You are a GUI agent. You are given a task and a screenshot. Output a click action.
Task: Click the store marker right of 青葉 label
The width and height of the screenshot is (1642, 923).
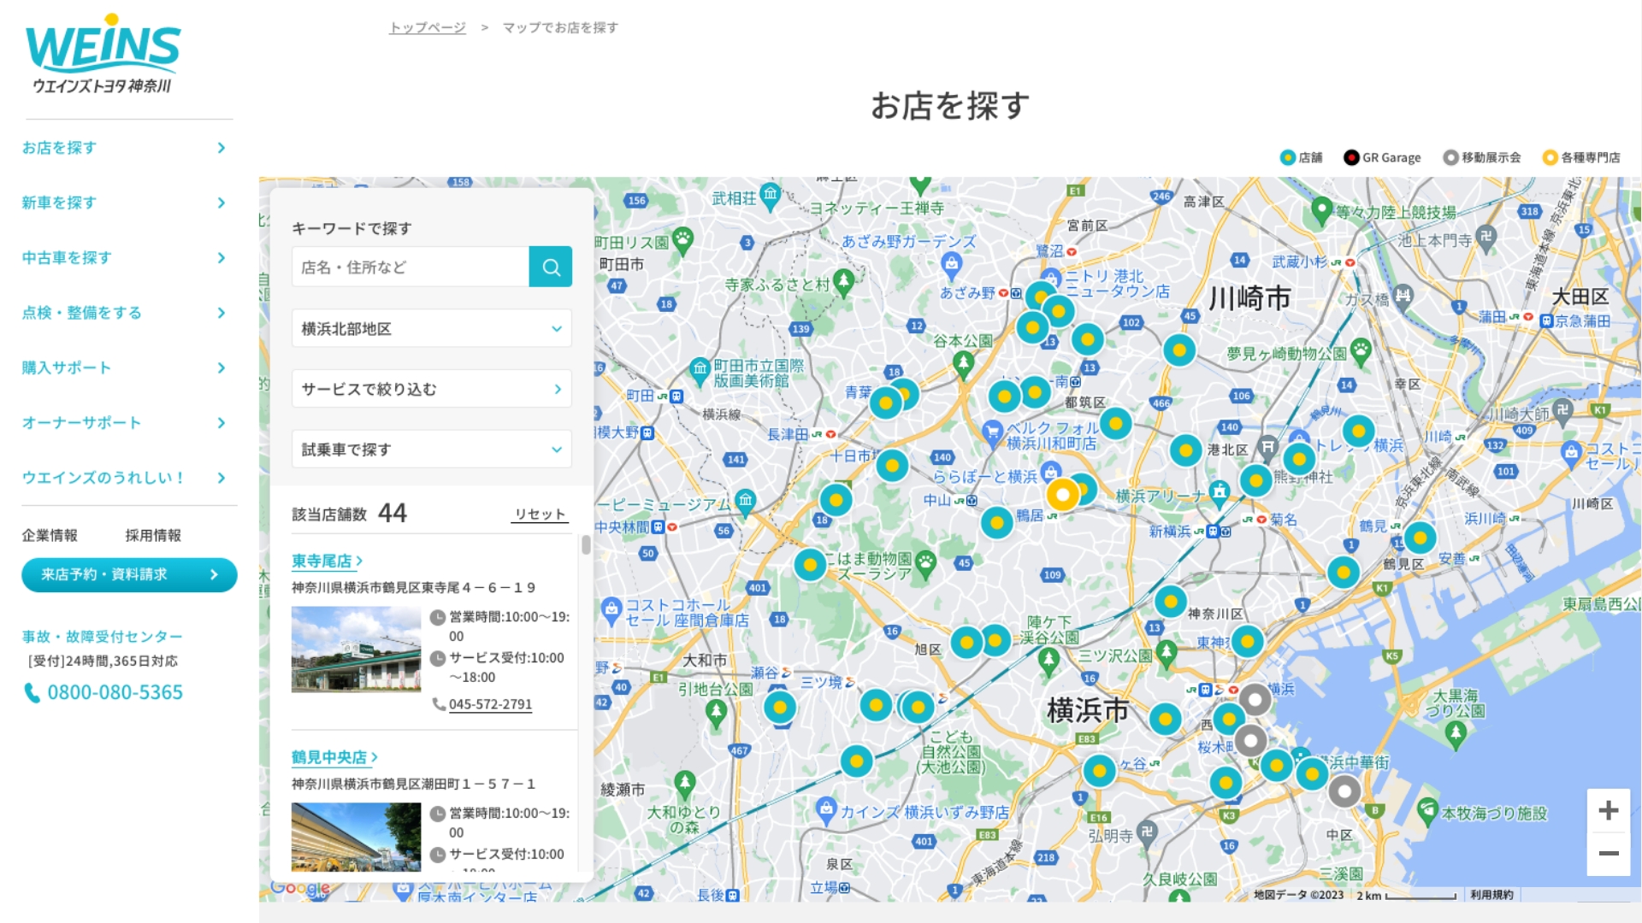(x=886, y=403)
